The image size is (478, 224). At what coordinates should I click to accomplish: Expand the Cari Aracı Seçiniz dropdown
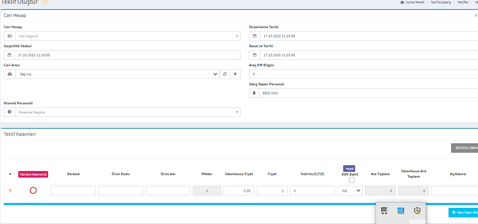coord(117,74)
